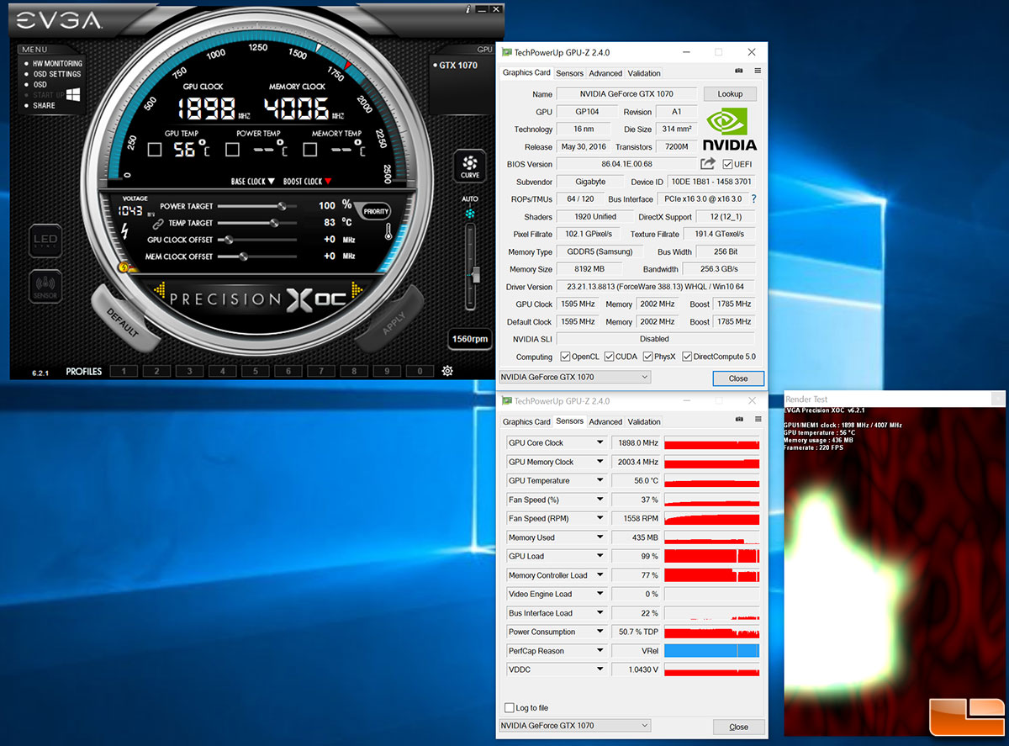Image resolution: width=1009 pixels, height=746 pixels.
Task: Open the Sensor button in Precision XOC
Action: (x=44, y=287)
